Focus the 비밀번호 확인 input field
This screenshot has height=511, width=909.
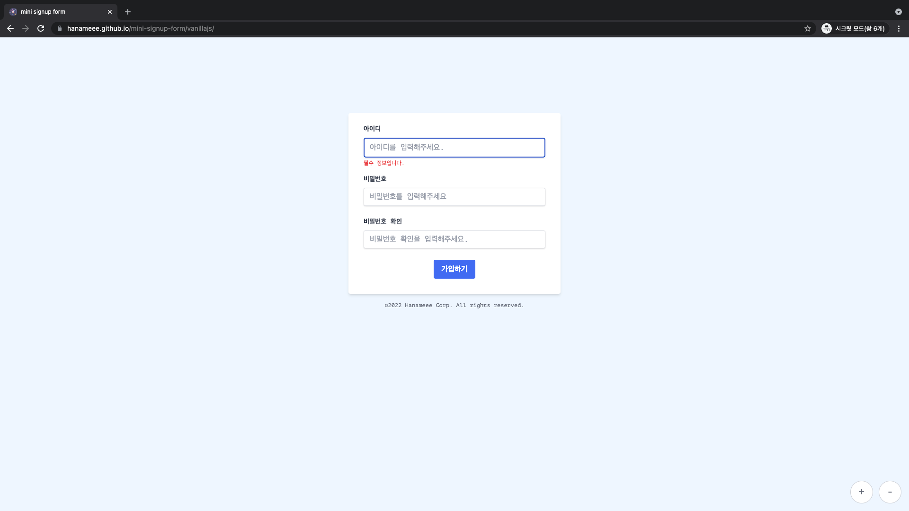click(454, 239)
